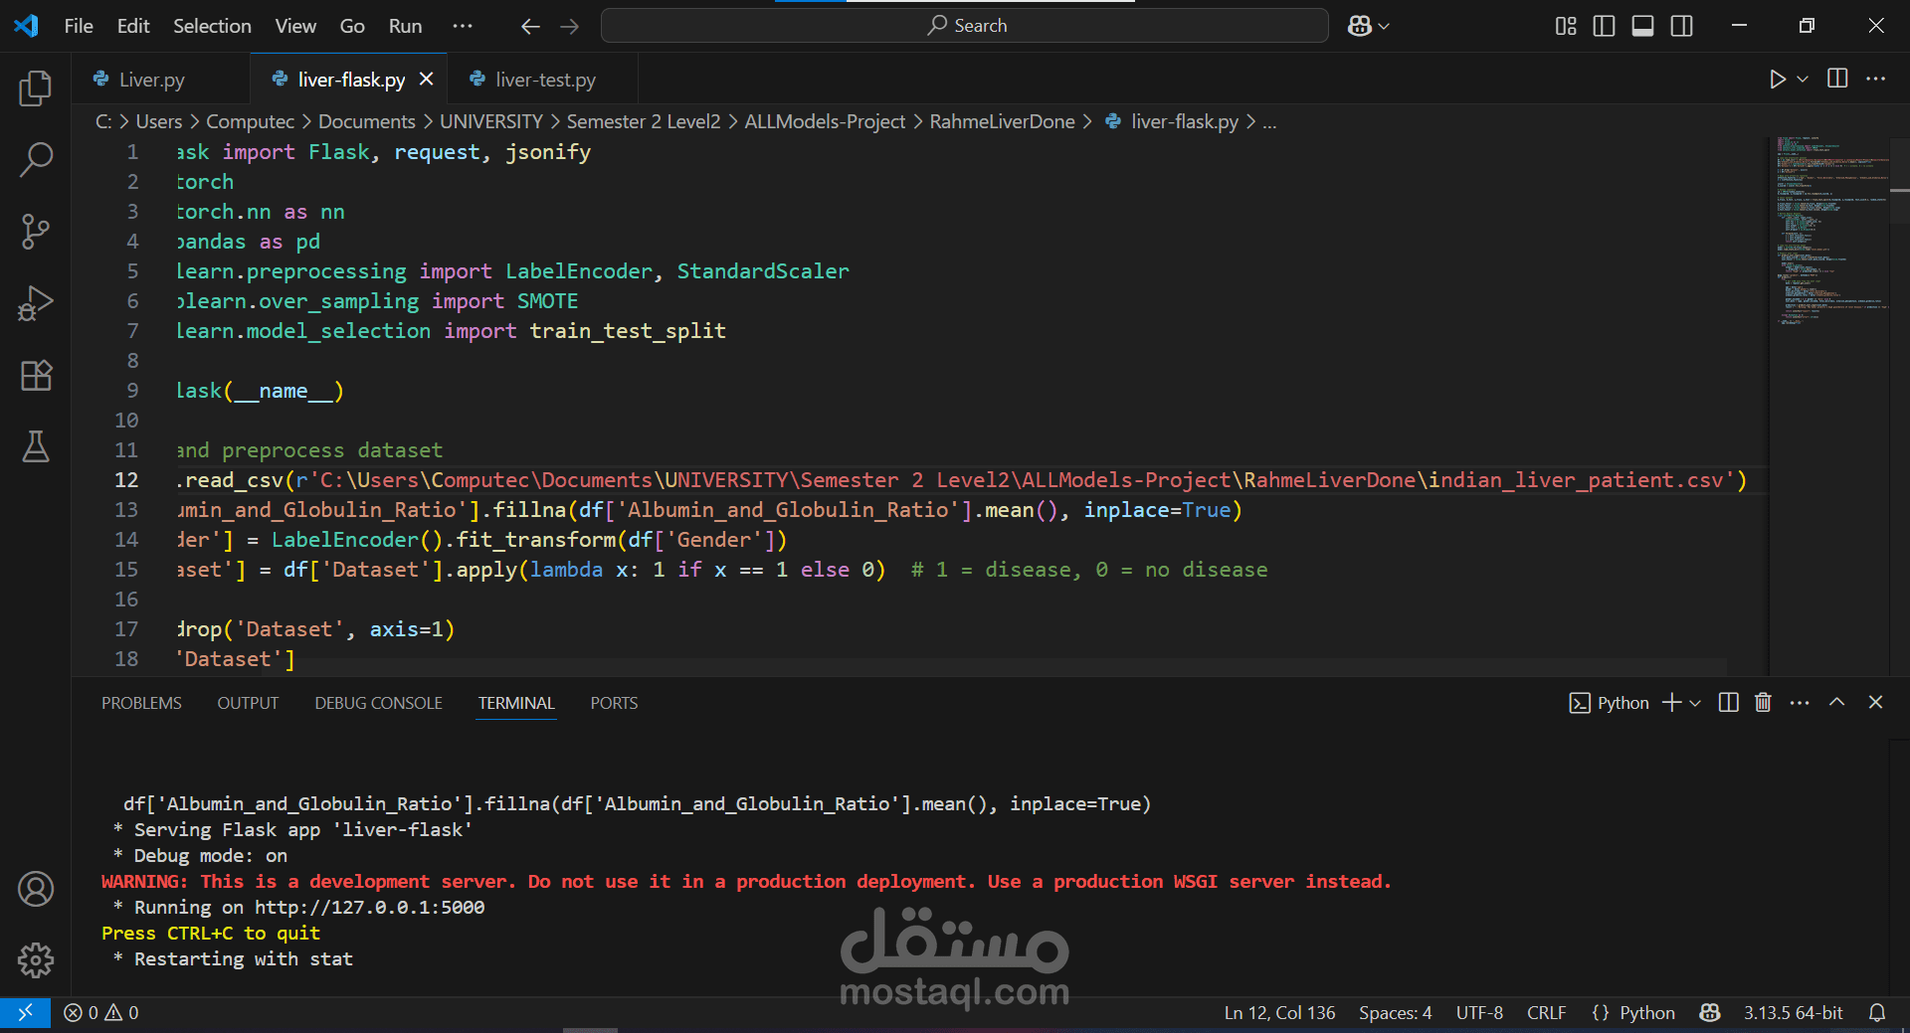The width and height of the screenshot is (1910, 1033).
Task: Toggle secondary side bar visibility
Action: (1682, 26)
